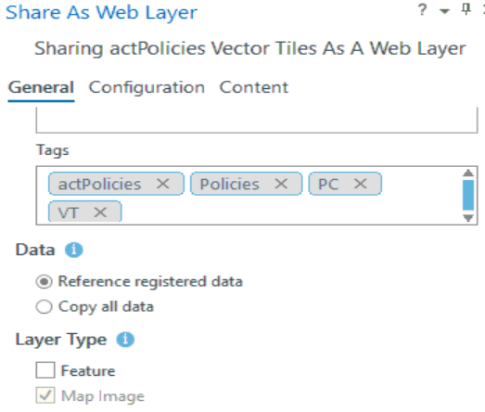
Task: Open the help question mark icon
Action: click(422, 10)
